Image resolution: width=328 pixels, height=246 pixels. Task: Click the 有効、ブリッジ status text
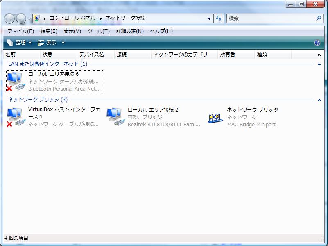145,117
